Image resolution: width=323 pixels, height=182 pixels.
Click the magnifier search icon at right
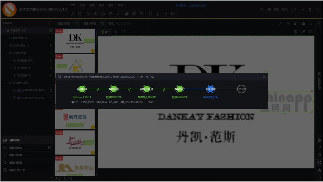point(281,23)
